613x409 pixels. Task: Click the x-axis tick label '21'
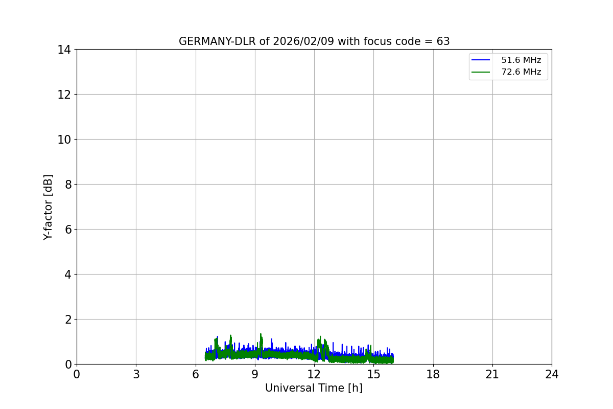click(492, 374)
